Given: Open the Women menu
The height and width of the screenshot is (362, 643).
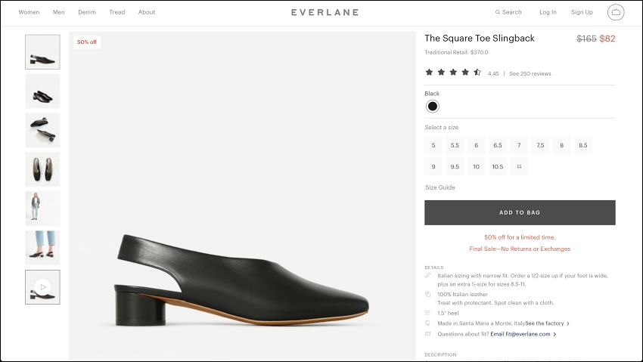Looking at the screenshot, I should pos(29,12).
